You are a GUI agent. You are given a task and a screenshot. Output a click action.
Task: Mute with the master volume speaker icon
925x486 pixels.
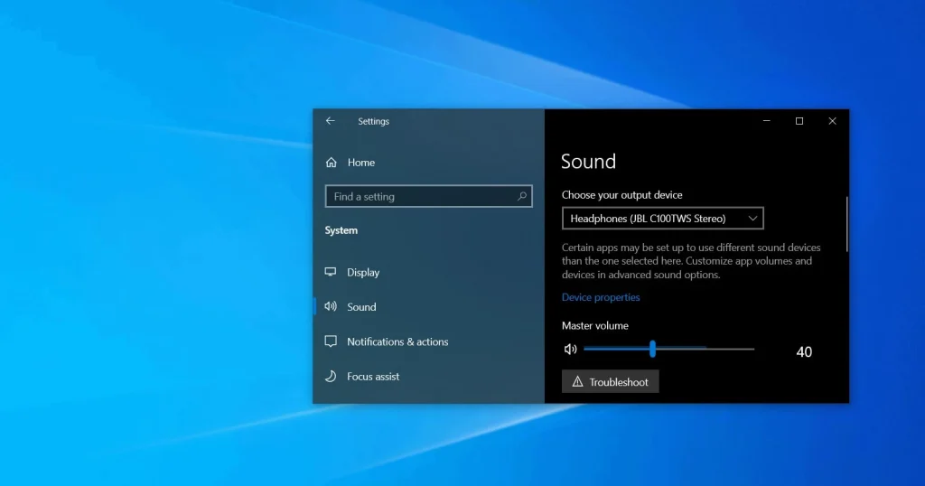[570, 350]
